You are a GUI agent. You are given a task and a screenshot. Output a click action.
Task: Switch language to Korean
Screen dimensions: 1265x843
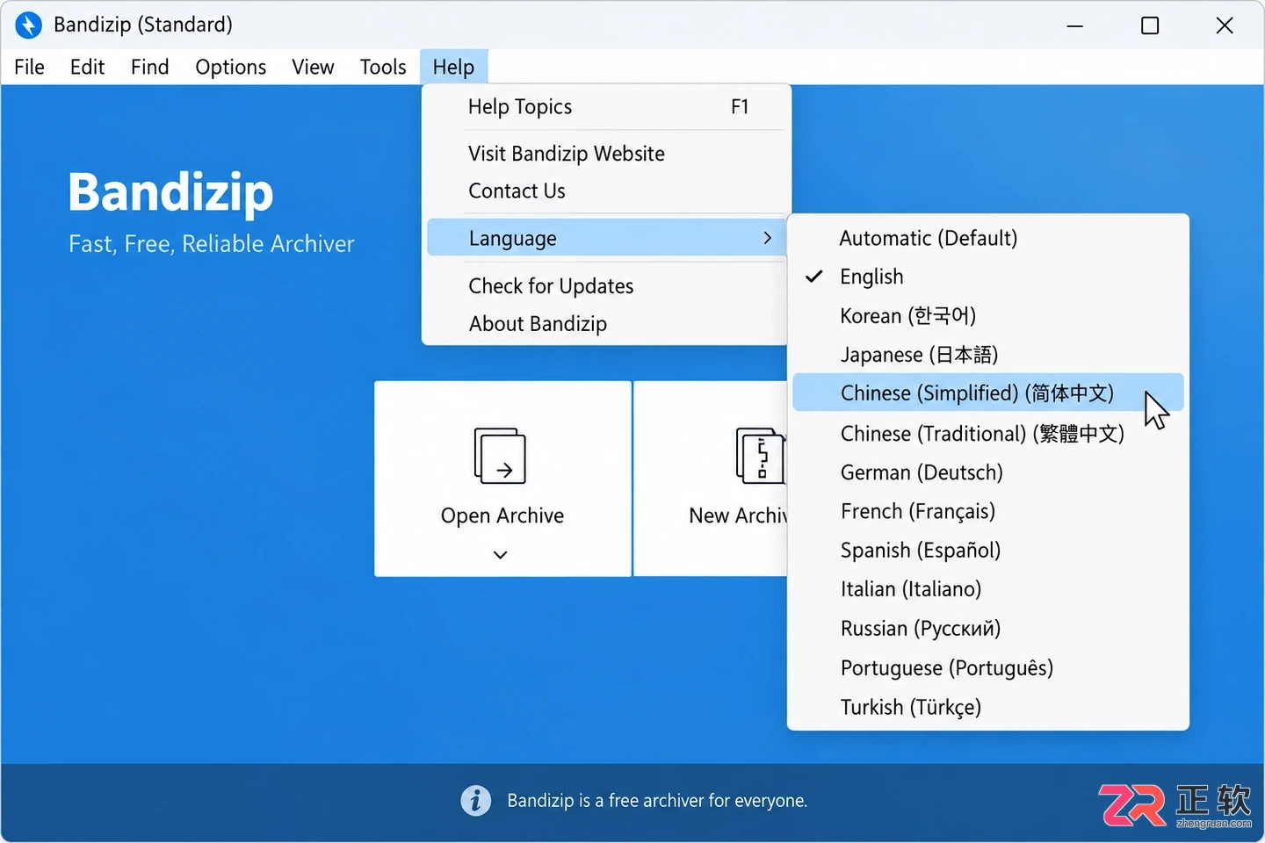click(988, 315)
